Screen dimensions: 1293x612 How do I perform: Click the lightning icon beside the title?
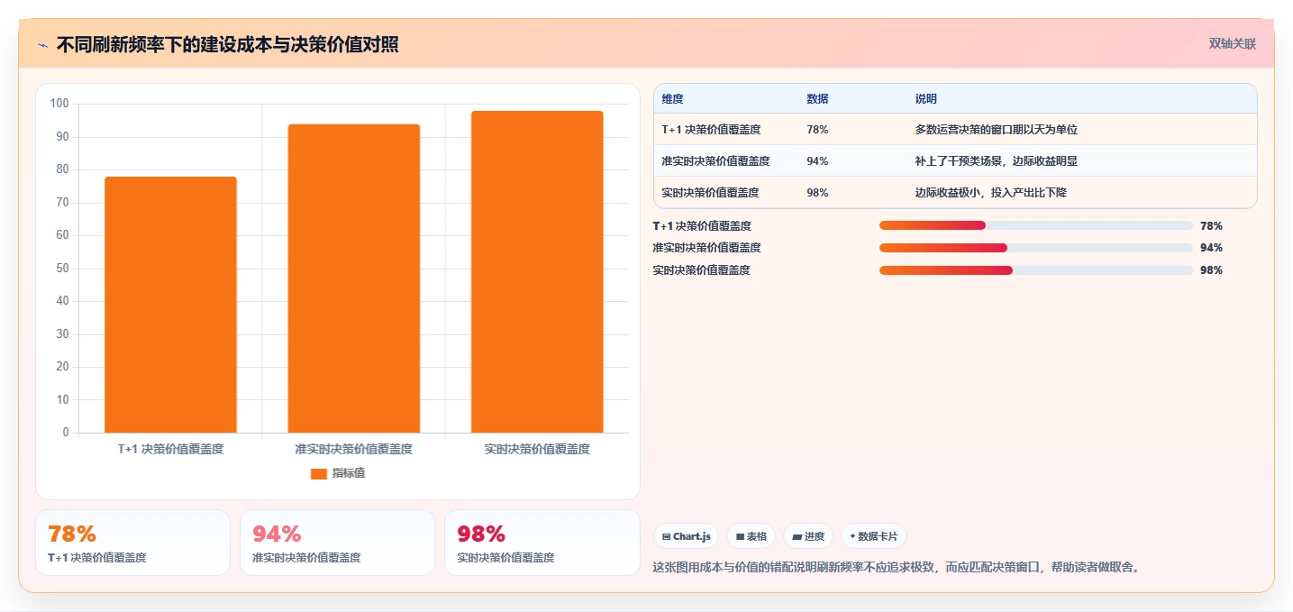click(x=43, y=45)
